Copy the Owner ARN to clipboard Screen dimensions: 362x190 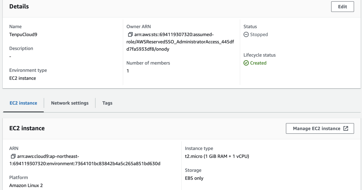click(130, 35)
